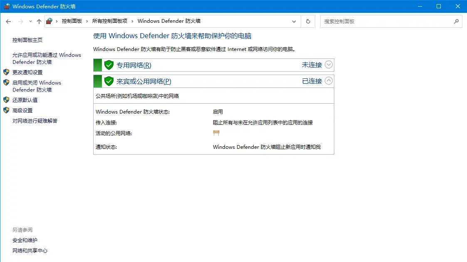Refresh the firewall page

click(308, 22)
